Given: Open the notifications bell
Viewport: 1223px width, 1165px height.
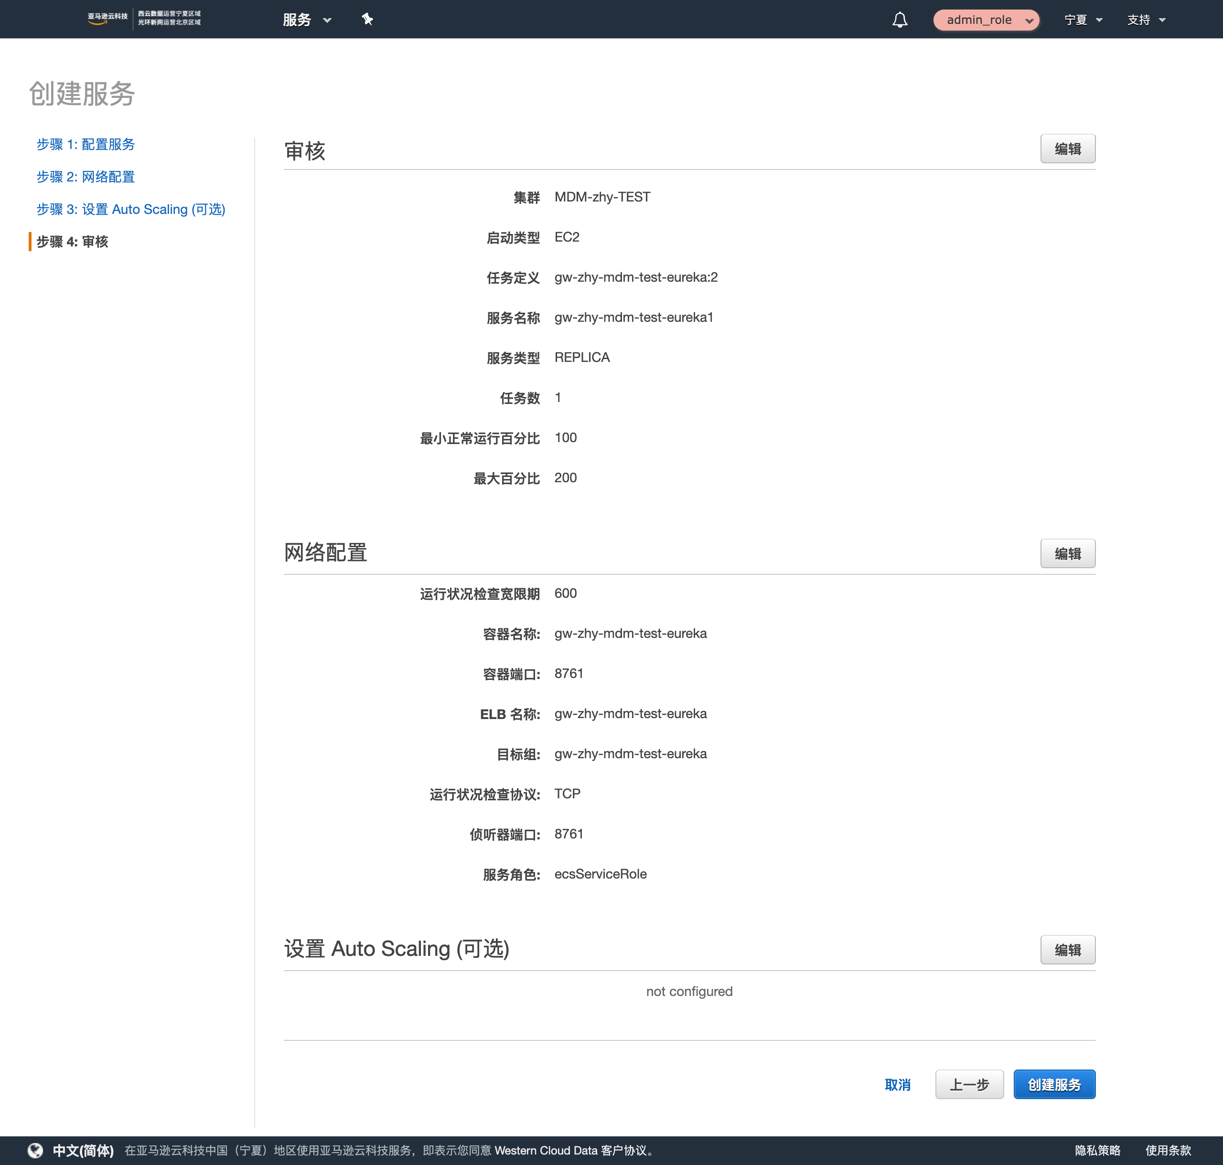Looking at the screenshot, I should (899, 19).
